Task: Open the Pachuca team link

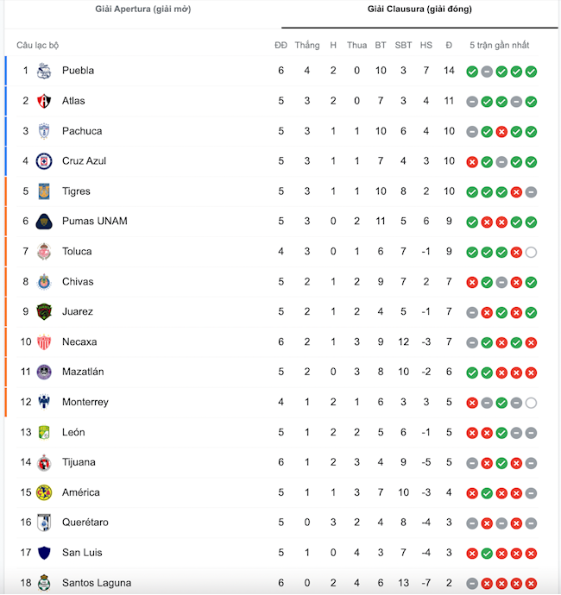Action: [82, 131]
